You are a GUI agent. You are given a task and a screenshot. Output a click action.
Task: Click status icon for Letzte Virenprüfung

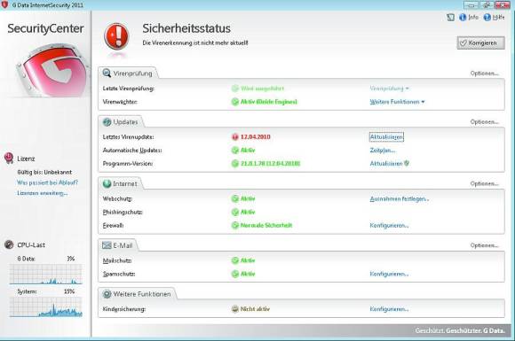click(234, 89)
